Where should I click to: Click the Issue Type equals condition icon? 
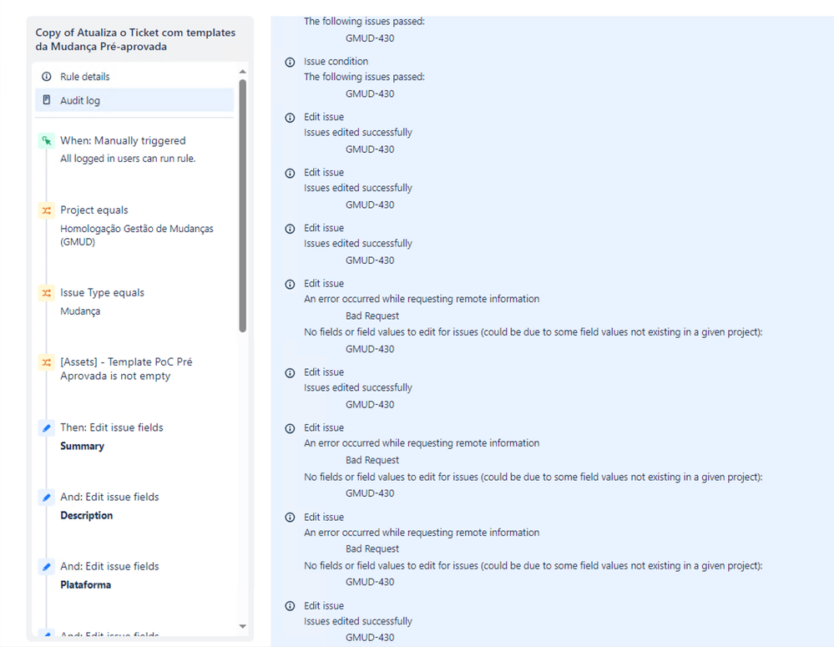47,293
